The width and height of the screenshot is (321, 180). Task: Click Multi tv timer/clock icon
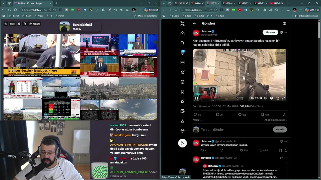[24, 24]
